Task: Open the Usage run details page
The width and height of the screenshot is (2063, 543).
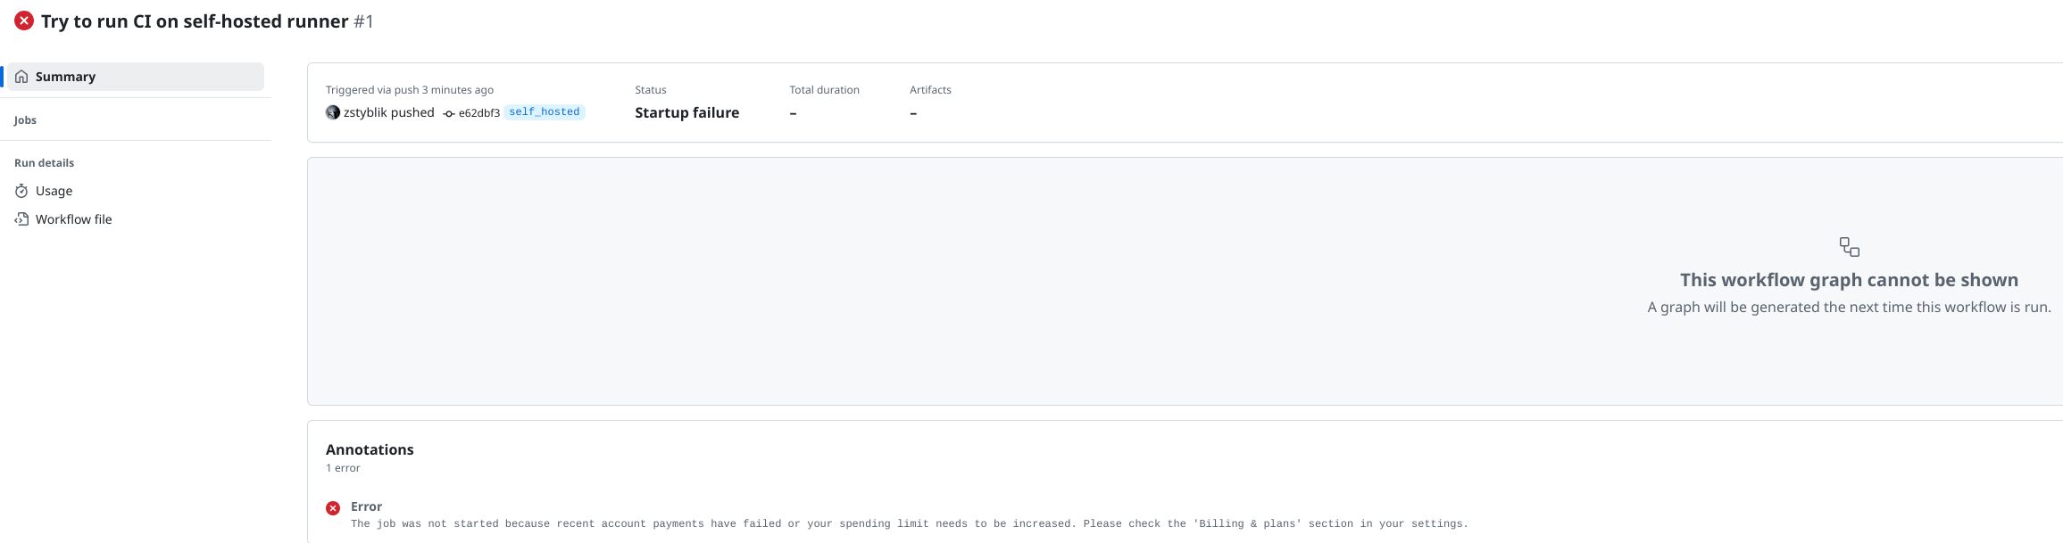Action: point(54,191)
